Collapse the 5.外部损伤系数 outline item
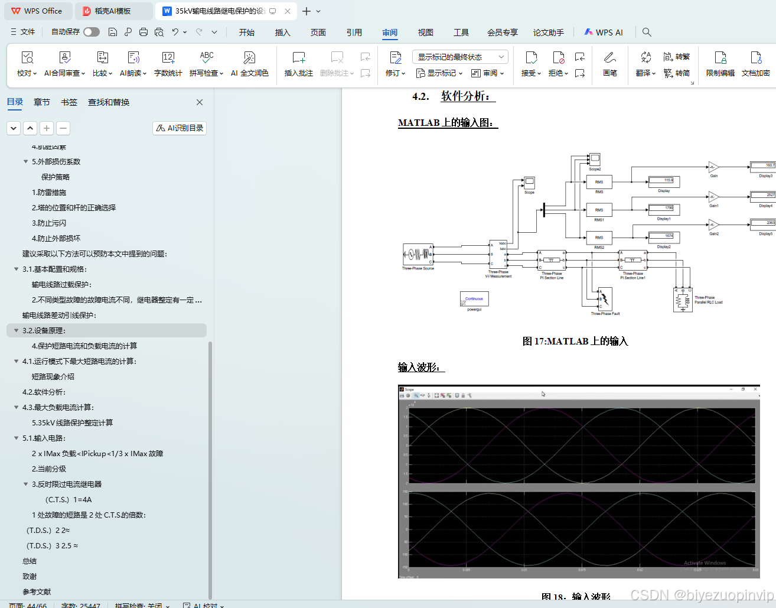776x608 pixels. pyautogui.click(x=25, y=161)
